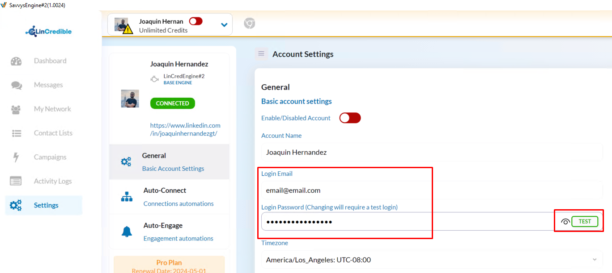
Task: Click the Account Name input field
Action: (432, 152)
